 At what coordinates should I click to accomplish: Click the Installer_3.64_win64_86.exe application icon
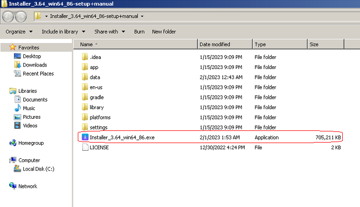(x=85, y=137)
